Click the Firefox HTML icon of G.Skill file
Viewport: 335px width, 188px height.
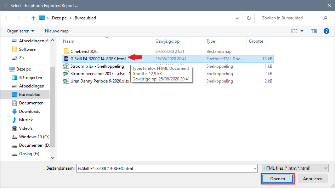[x=66, y=59]
